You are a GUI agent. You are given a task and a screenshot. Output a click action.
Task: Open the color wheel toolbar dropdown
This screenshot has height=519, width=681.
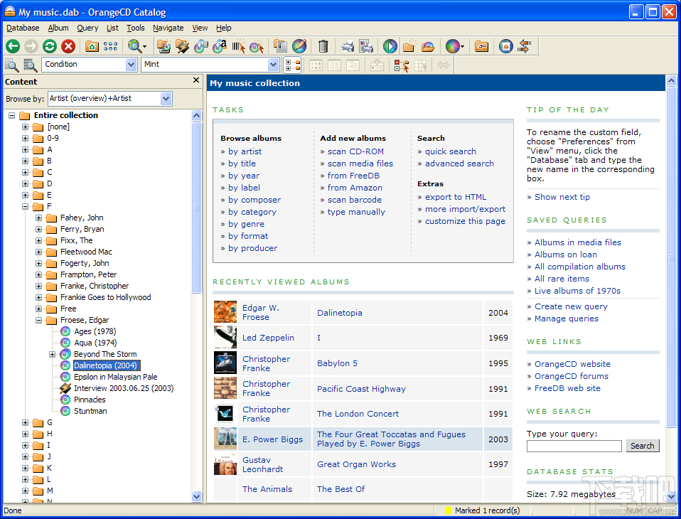[x=463, y=46]
